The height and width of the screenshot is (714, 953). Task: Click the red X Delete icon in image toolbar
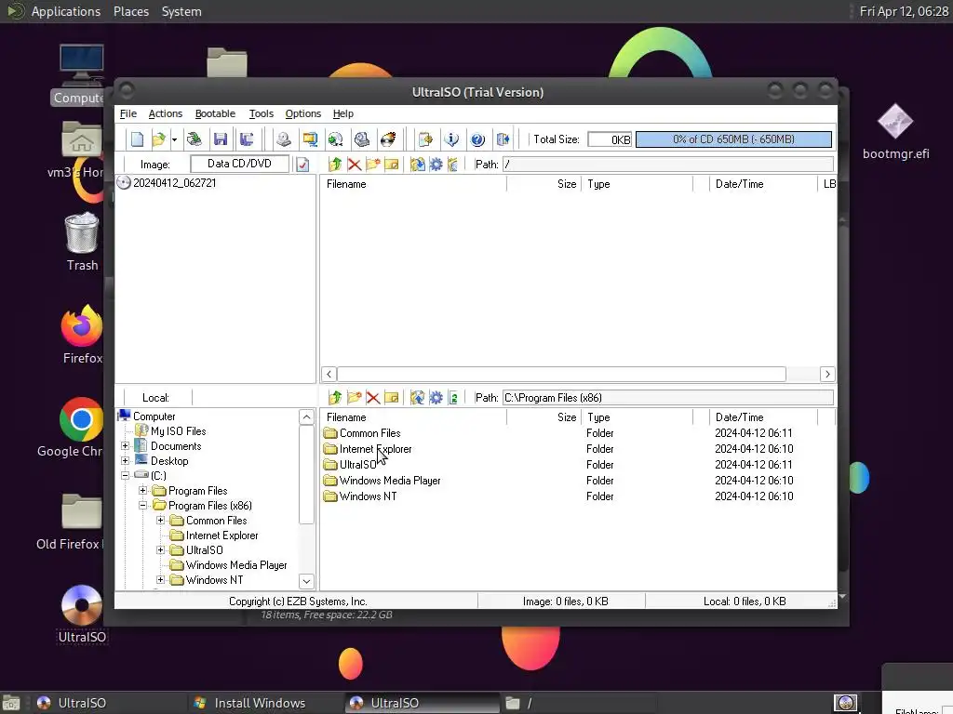tap(355, 164)
